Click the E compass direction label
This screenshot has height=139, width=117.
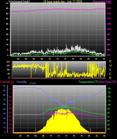point(110,74)
